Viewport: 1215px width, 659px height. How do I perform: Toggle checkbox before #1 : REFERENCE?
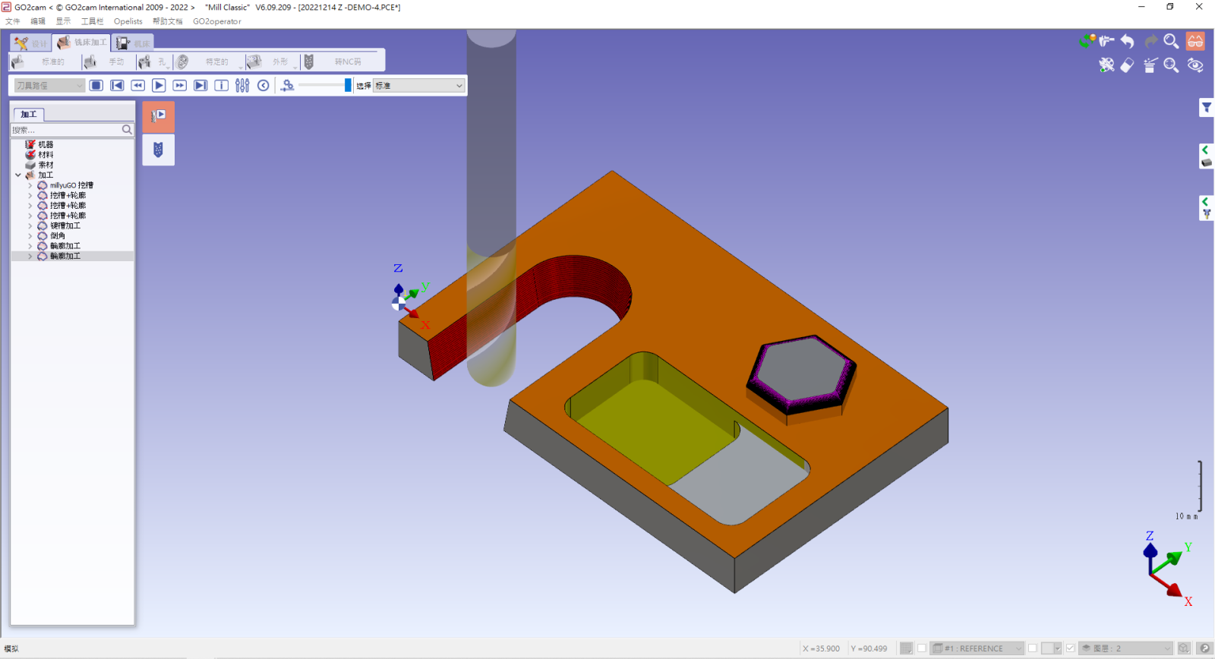tap(922, 648)
